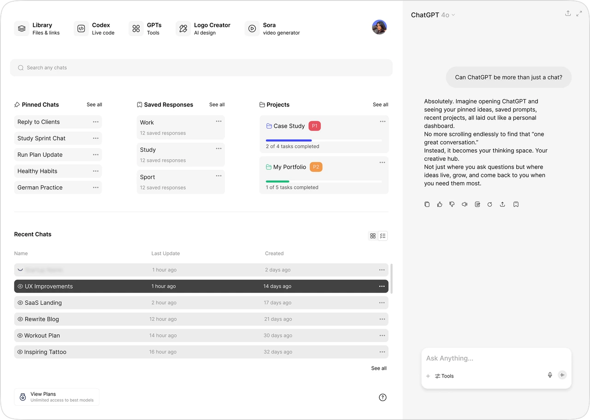This screenshot has height=420, width=590.
Task: Click the View Plans button
Action: point(57,397)
